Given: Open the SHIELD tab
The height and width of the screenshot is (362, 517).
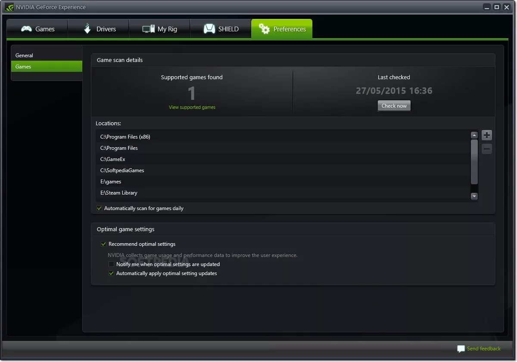Looking at the screenshot, I should [x=221, y=29].
